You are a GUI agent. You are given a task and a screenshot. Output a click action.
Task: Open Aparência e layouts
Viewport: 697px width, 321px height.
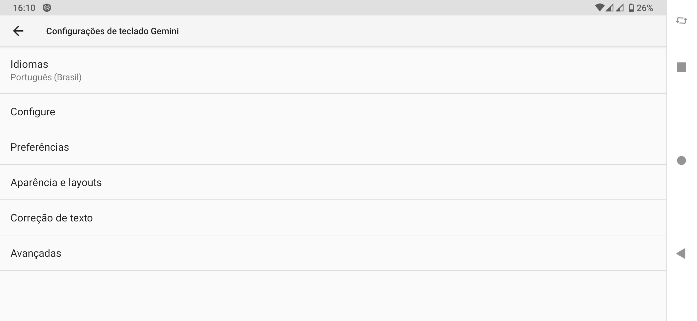click(x=56, y=182)
